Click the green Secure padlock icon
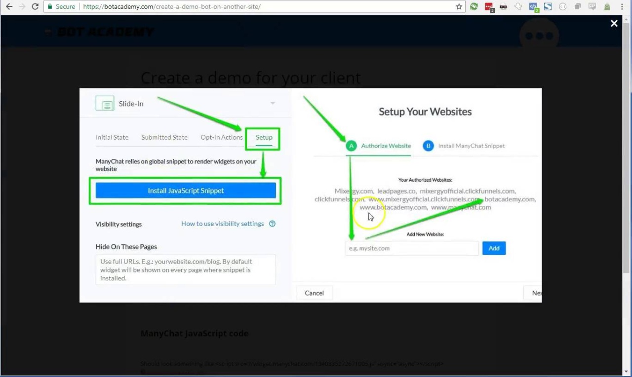 tap(49, 7)
